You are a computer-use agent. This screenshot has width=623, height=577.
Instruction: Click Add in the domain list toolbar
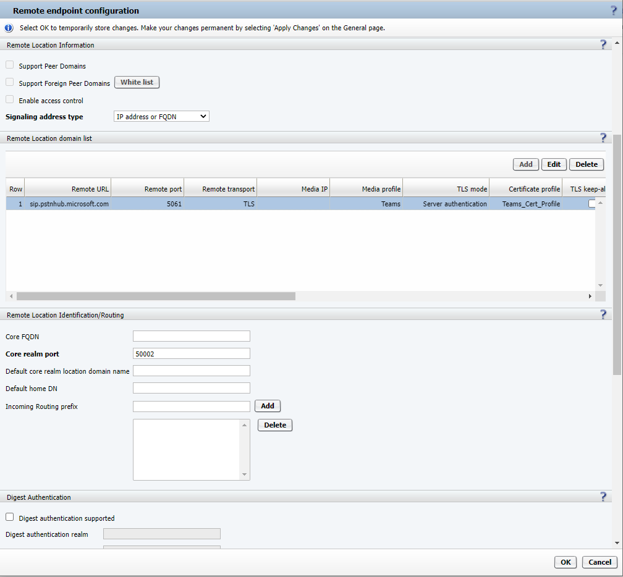pyautogui.click(x=525, y=164)
